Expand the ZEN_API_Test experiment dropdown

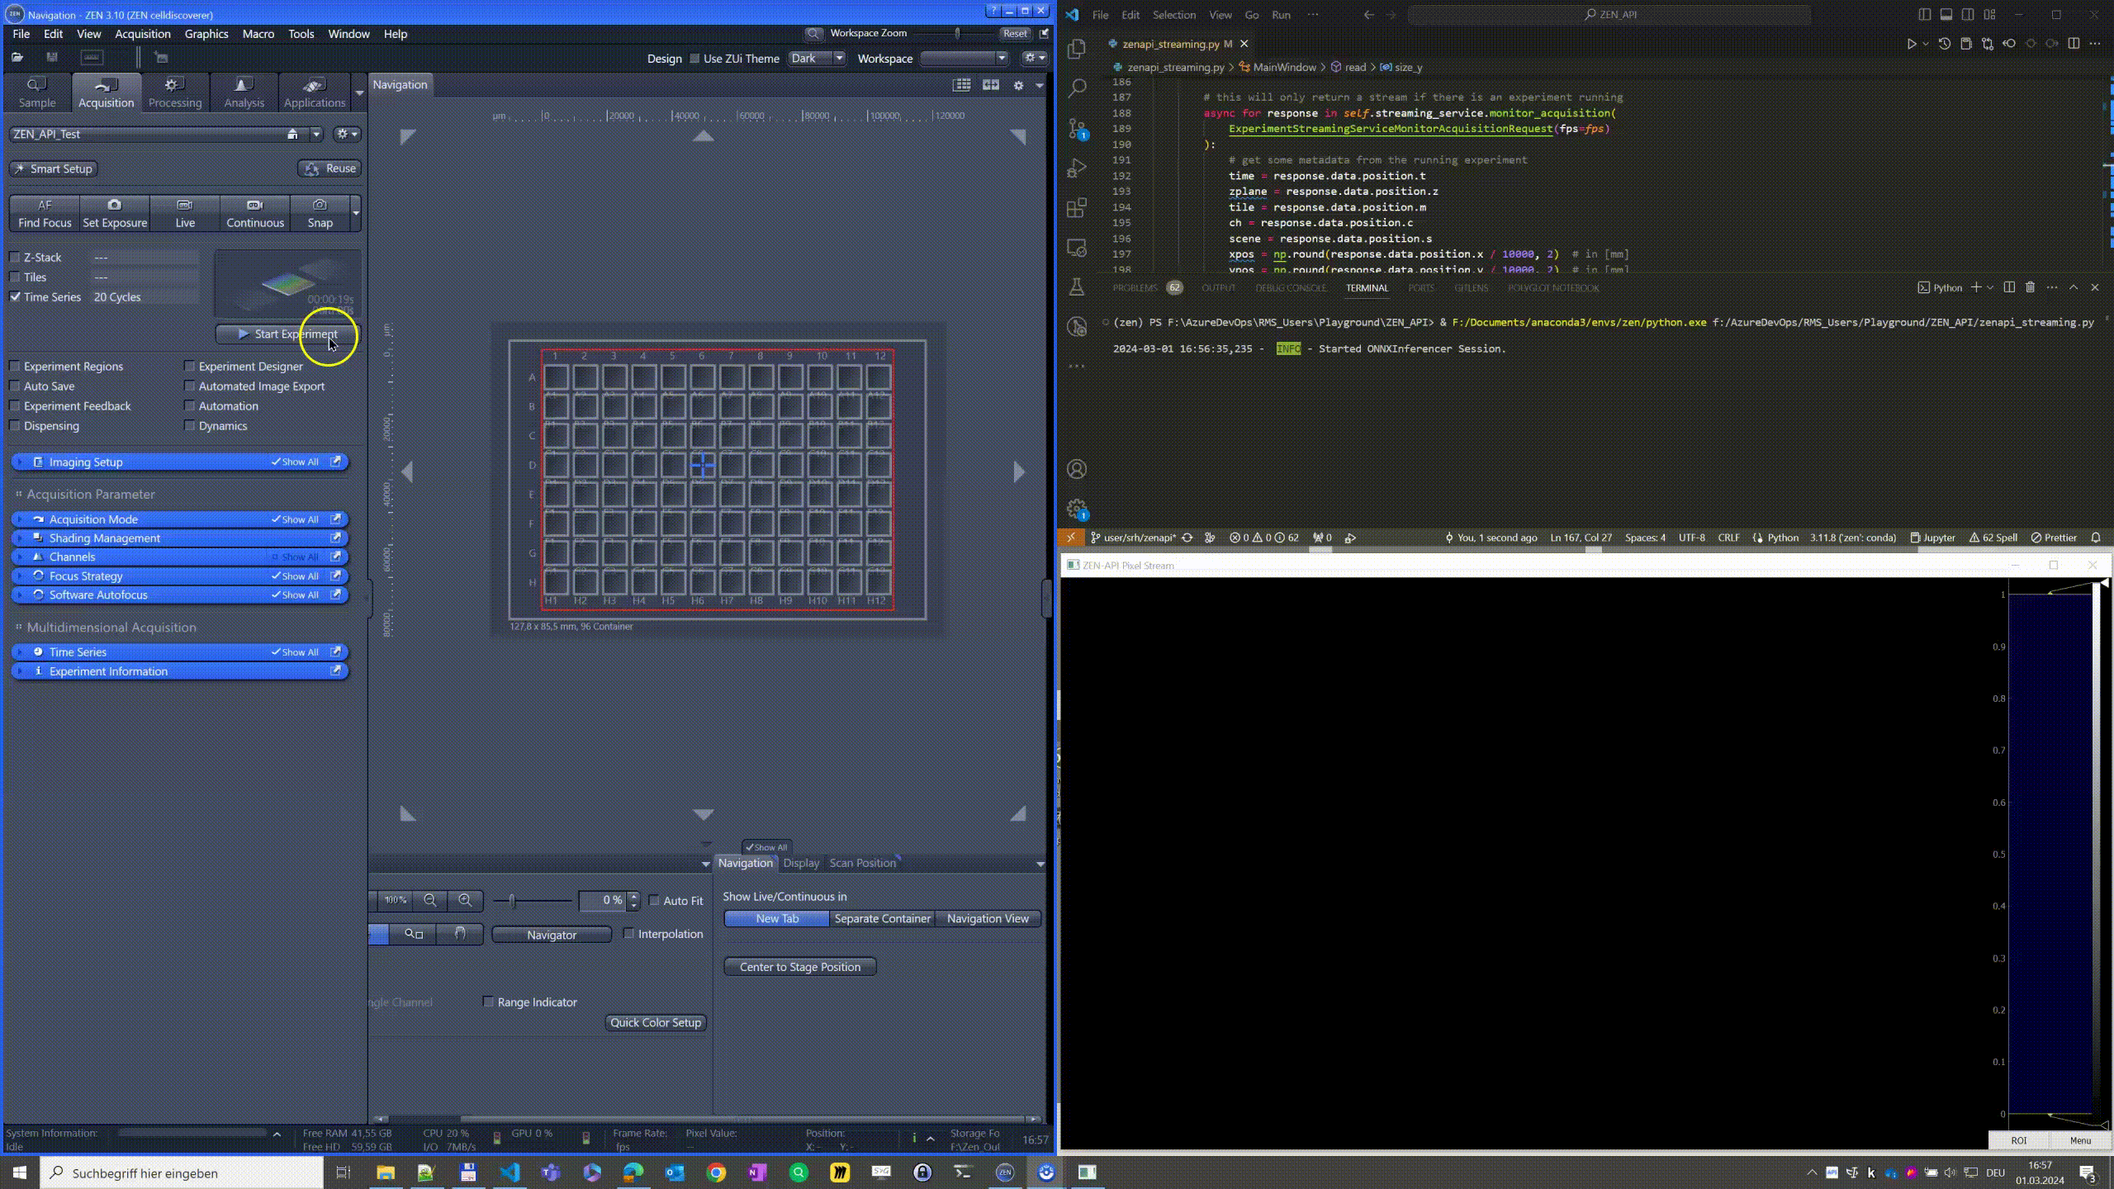(x=315, y=134)
